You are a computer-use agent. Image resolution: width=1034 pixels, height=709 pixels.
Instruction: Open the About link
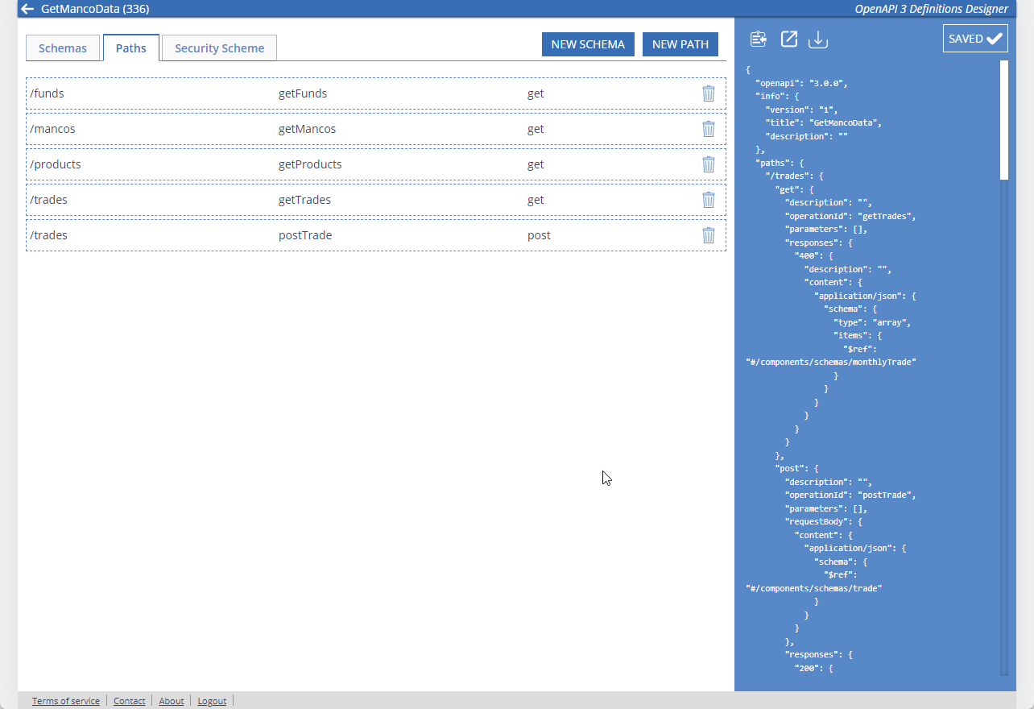tap(172, 701)
